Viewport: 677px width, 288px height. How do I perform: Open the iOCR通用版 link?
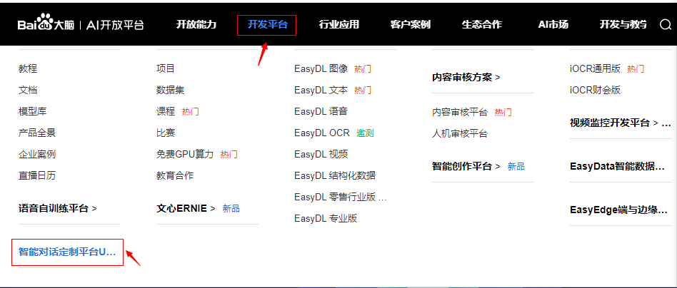pyautogui.click(x=595, y=68)
